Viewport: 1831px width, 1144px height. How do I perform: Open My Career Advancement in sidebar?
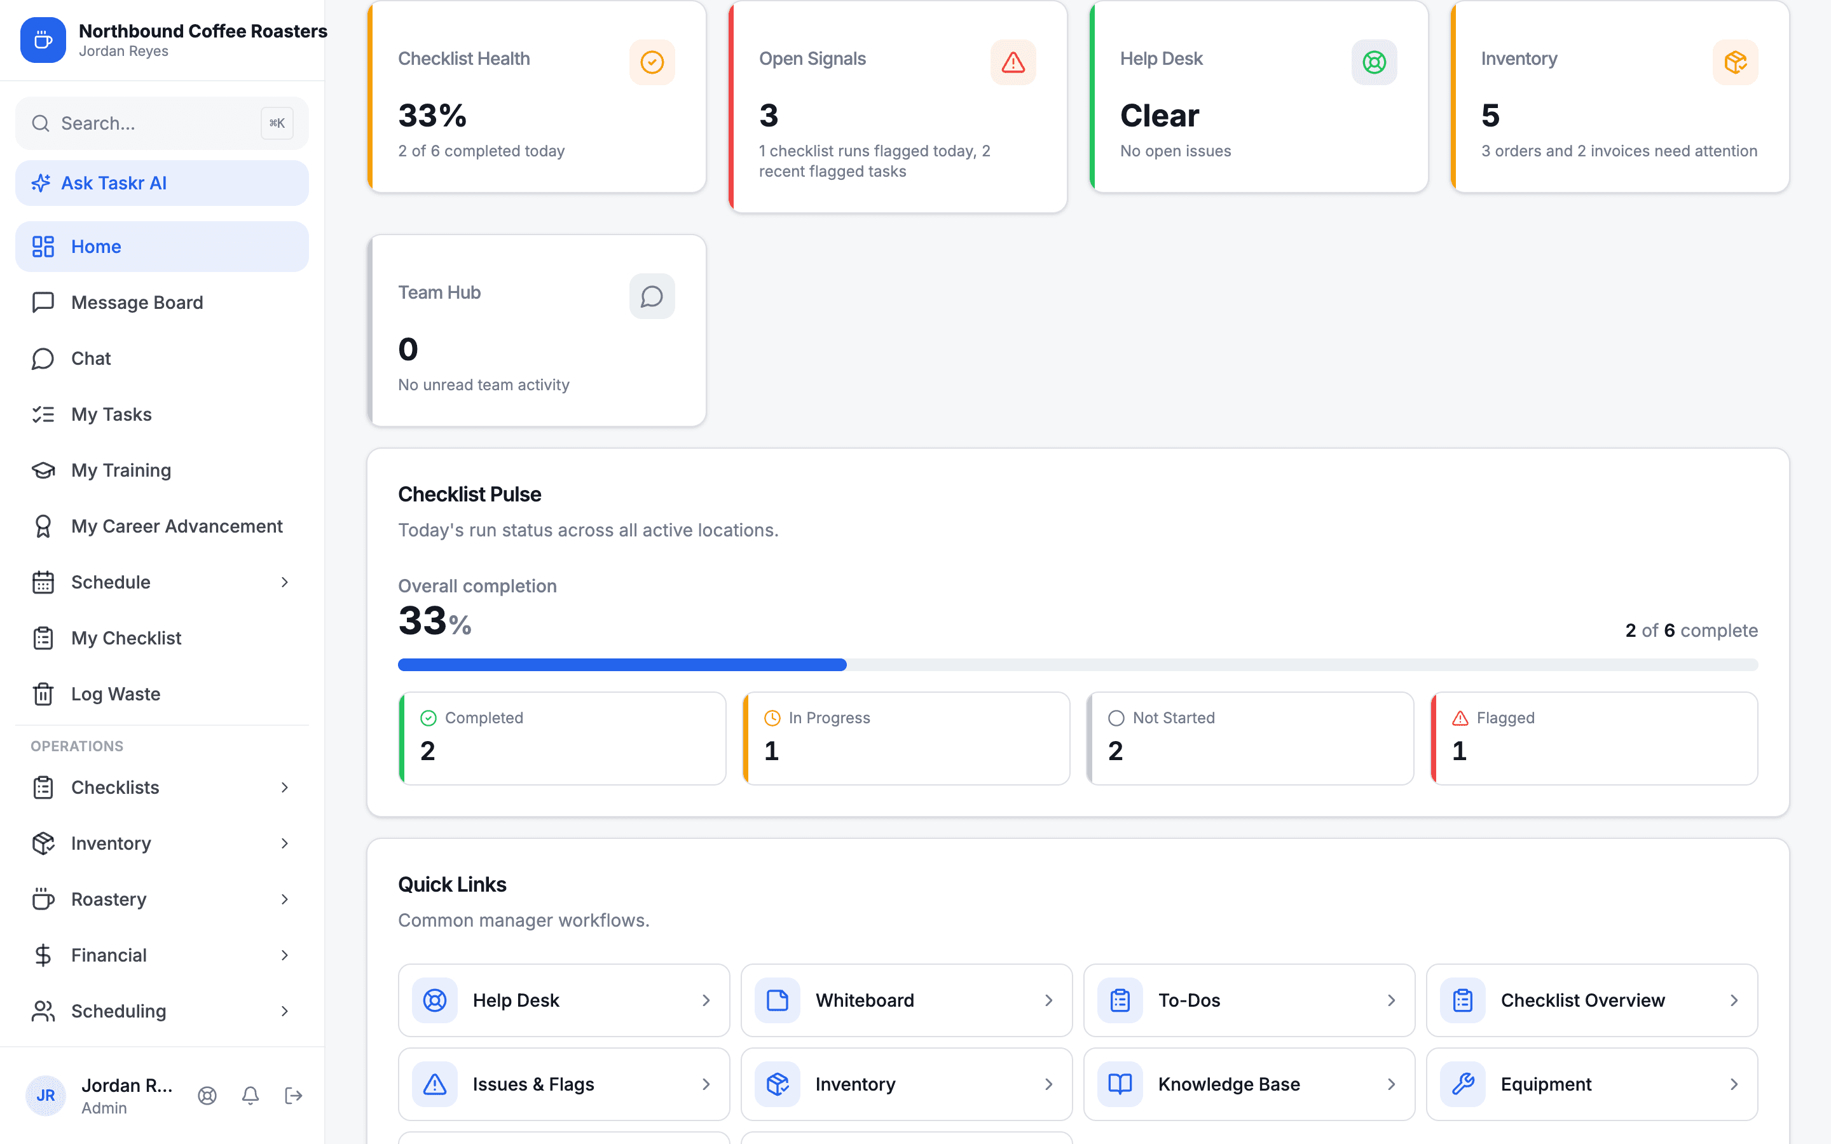coord(162,527)
